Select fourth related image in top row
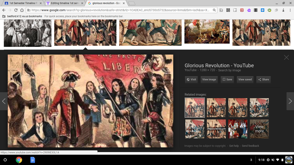The image size is (294, 165). point(259,108)
